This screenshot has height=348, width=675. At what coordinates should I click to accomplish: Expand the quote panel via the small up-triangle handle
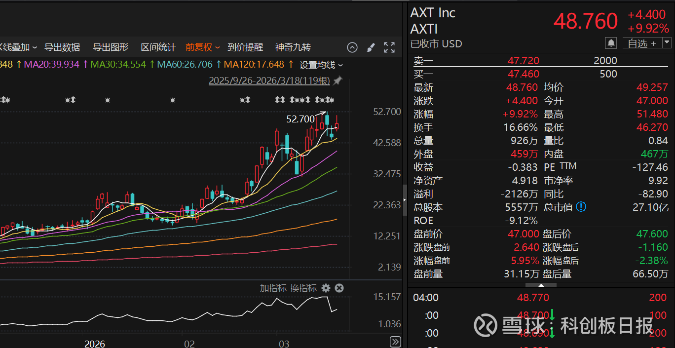(541, 285)
